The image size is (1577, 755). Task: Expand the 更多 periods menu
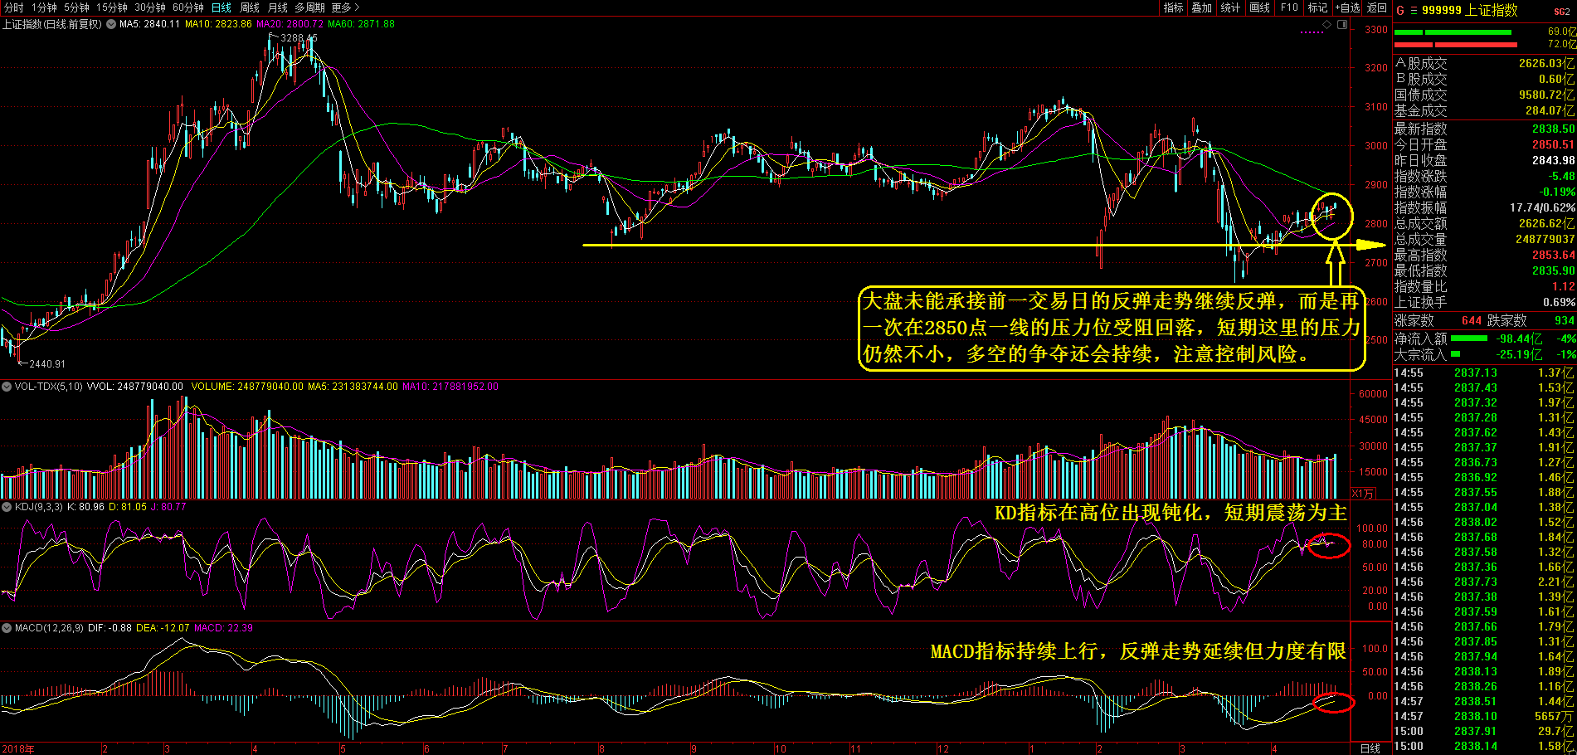point(344,7)
